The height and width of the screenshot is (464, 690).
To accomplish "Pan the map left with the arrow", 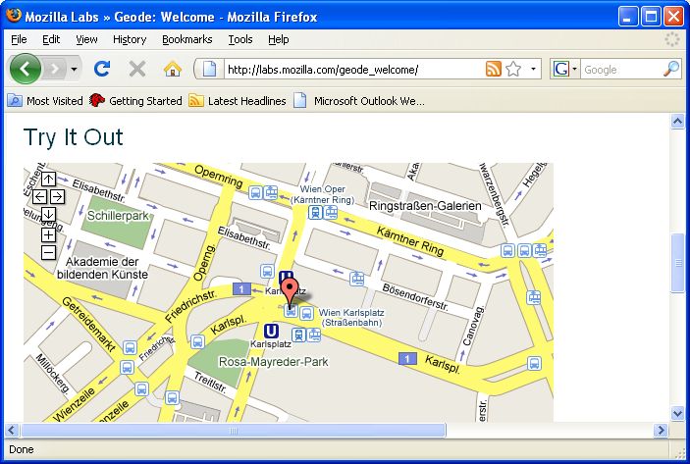I will pos(39,196).
